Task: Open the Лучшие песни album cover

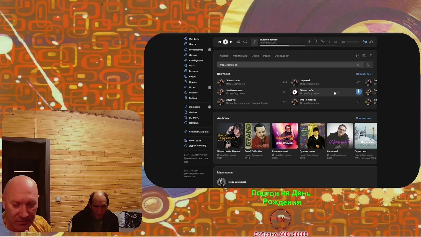Action: click(312, 136)
